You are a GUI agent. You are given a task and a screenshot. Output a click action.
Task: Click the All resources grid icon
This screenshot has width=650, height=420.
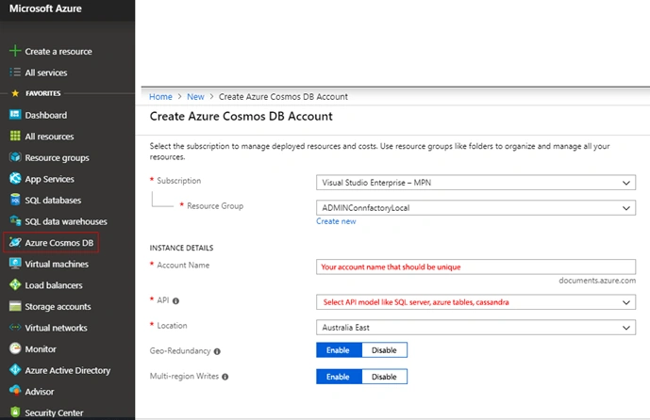(x=15, y=136)
